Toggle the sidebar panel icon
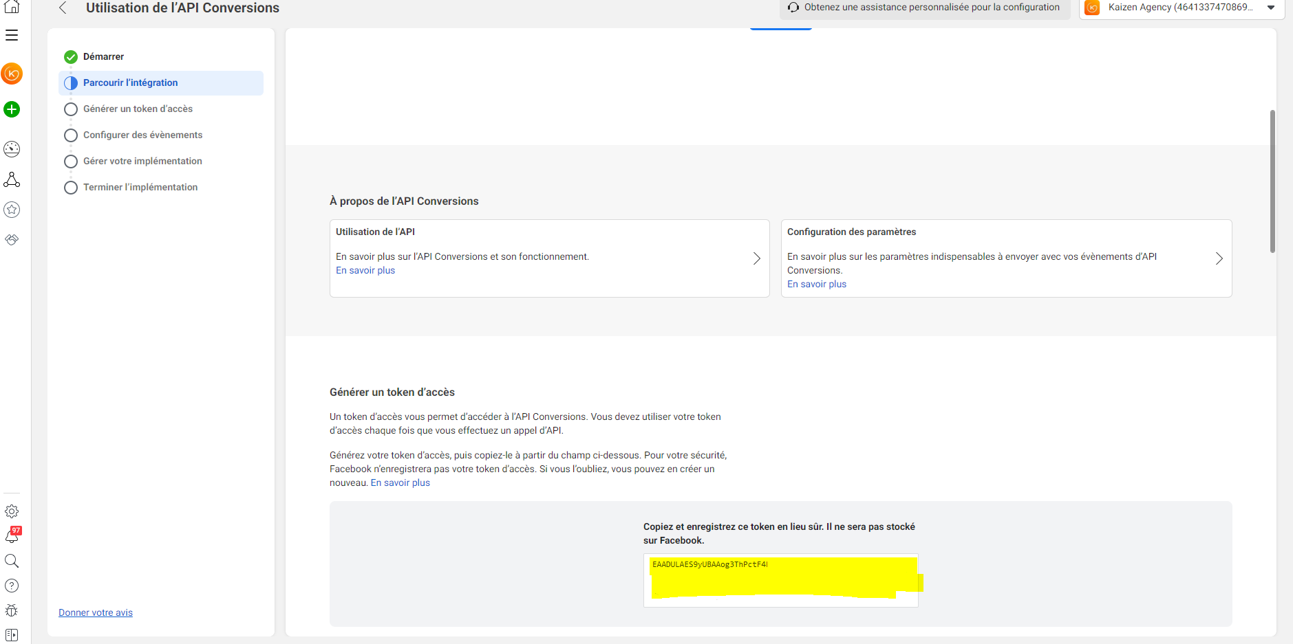Screen dimensions: 1293x644 (x=12, y=635)
